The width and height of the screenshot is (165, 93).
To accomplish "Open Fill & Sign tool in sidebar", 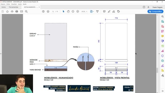I will [x=162, y=66].
